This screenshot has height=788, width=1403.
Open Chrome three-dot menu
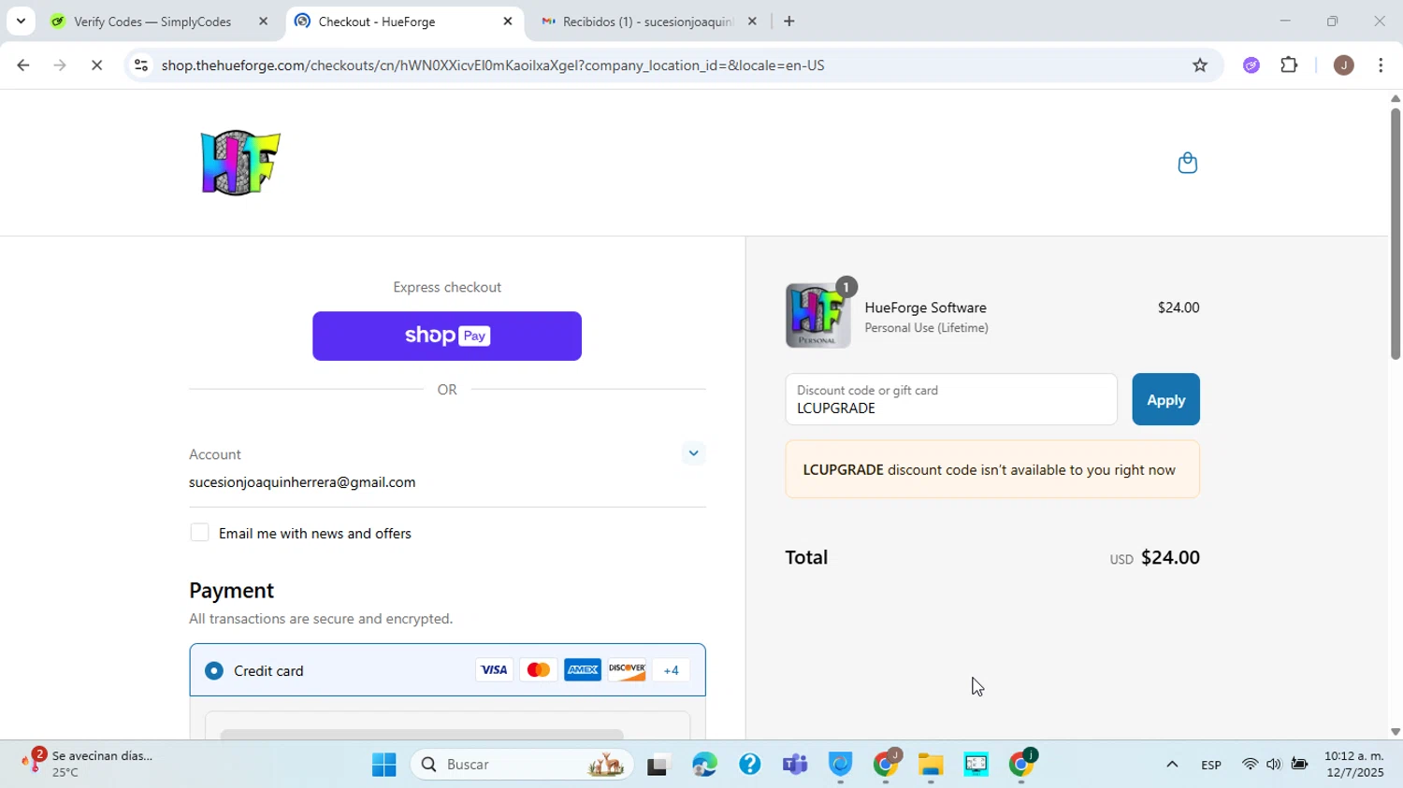[x=1381, y=64]
